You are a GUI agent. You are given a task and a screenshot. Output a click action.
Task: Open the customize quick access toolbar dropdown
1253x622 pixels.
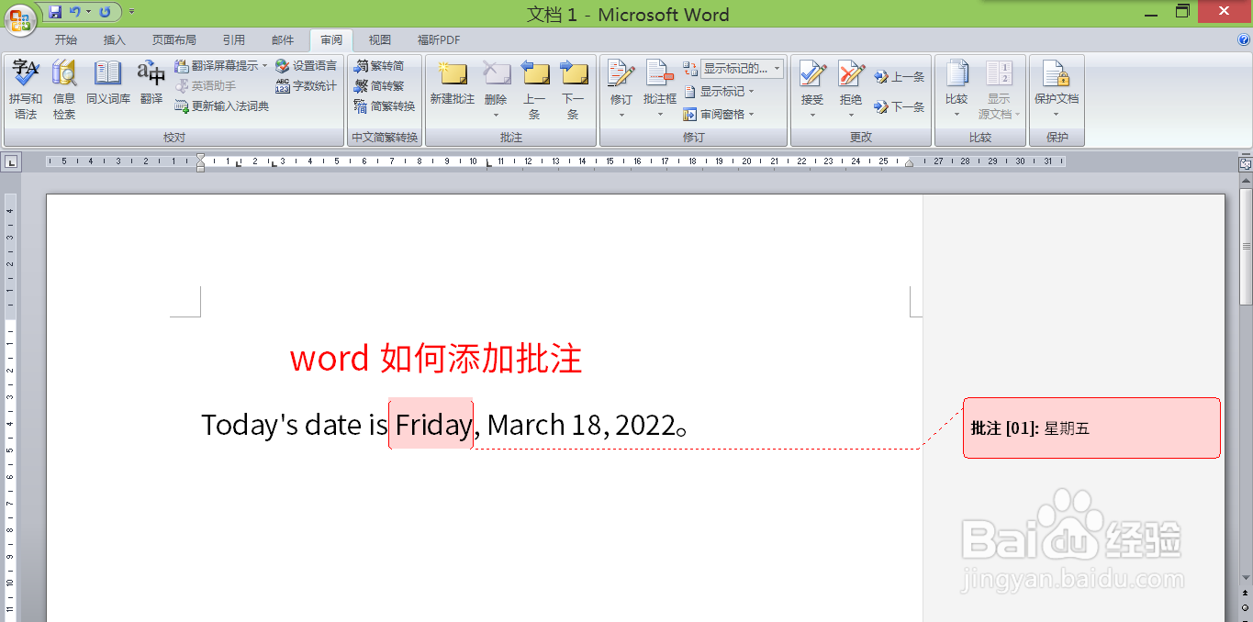[131, 12]
